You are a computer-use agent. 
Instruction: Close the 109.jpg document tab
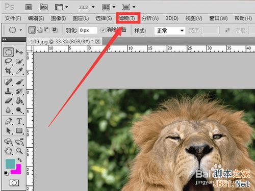click(98, 41)
